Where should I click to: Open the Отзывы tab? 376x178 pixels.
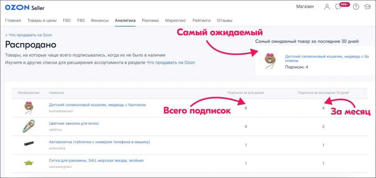pyautogui.click(x=225, y=20)
